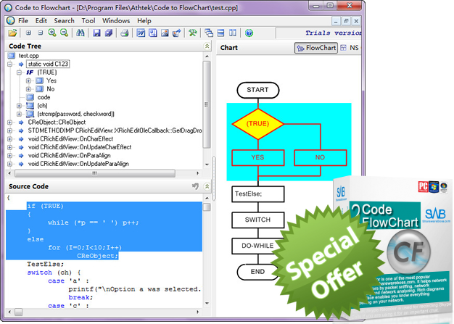Image resolution: width=454 pixels, height=324 pixels.
Task: Switch chart to FlowChart view
Action: 316,48
